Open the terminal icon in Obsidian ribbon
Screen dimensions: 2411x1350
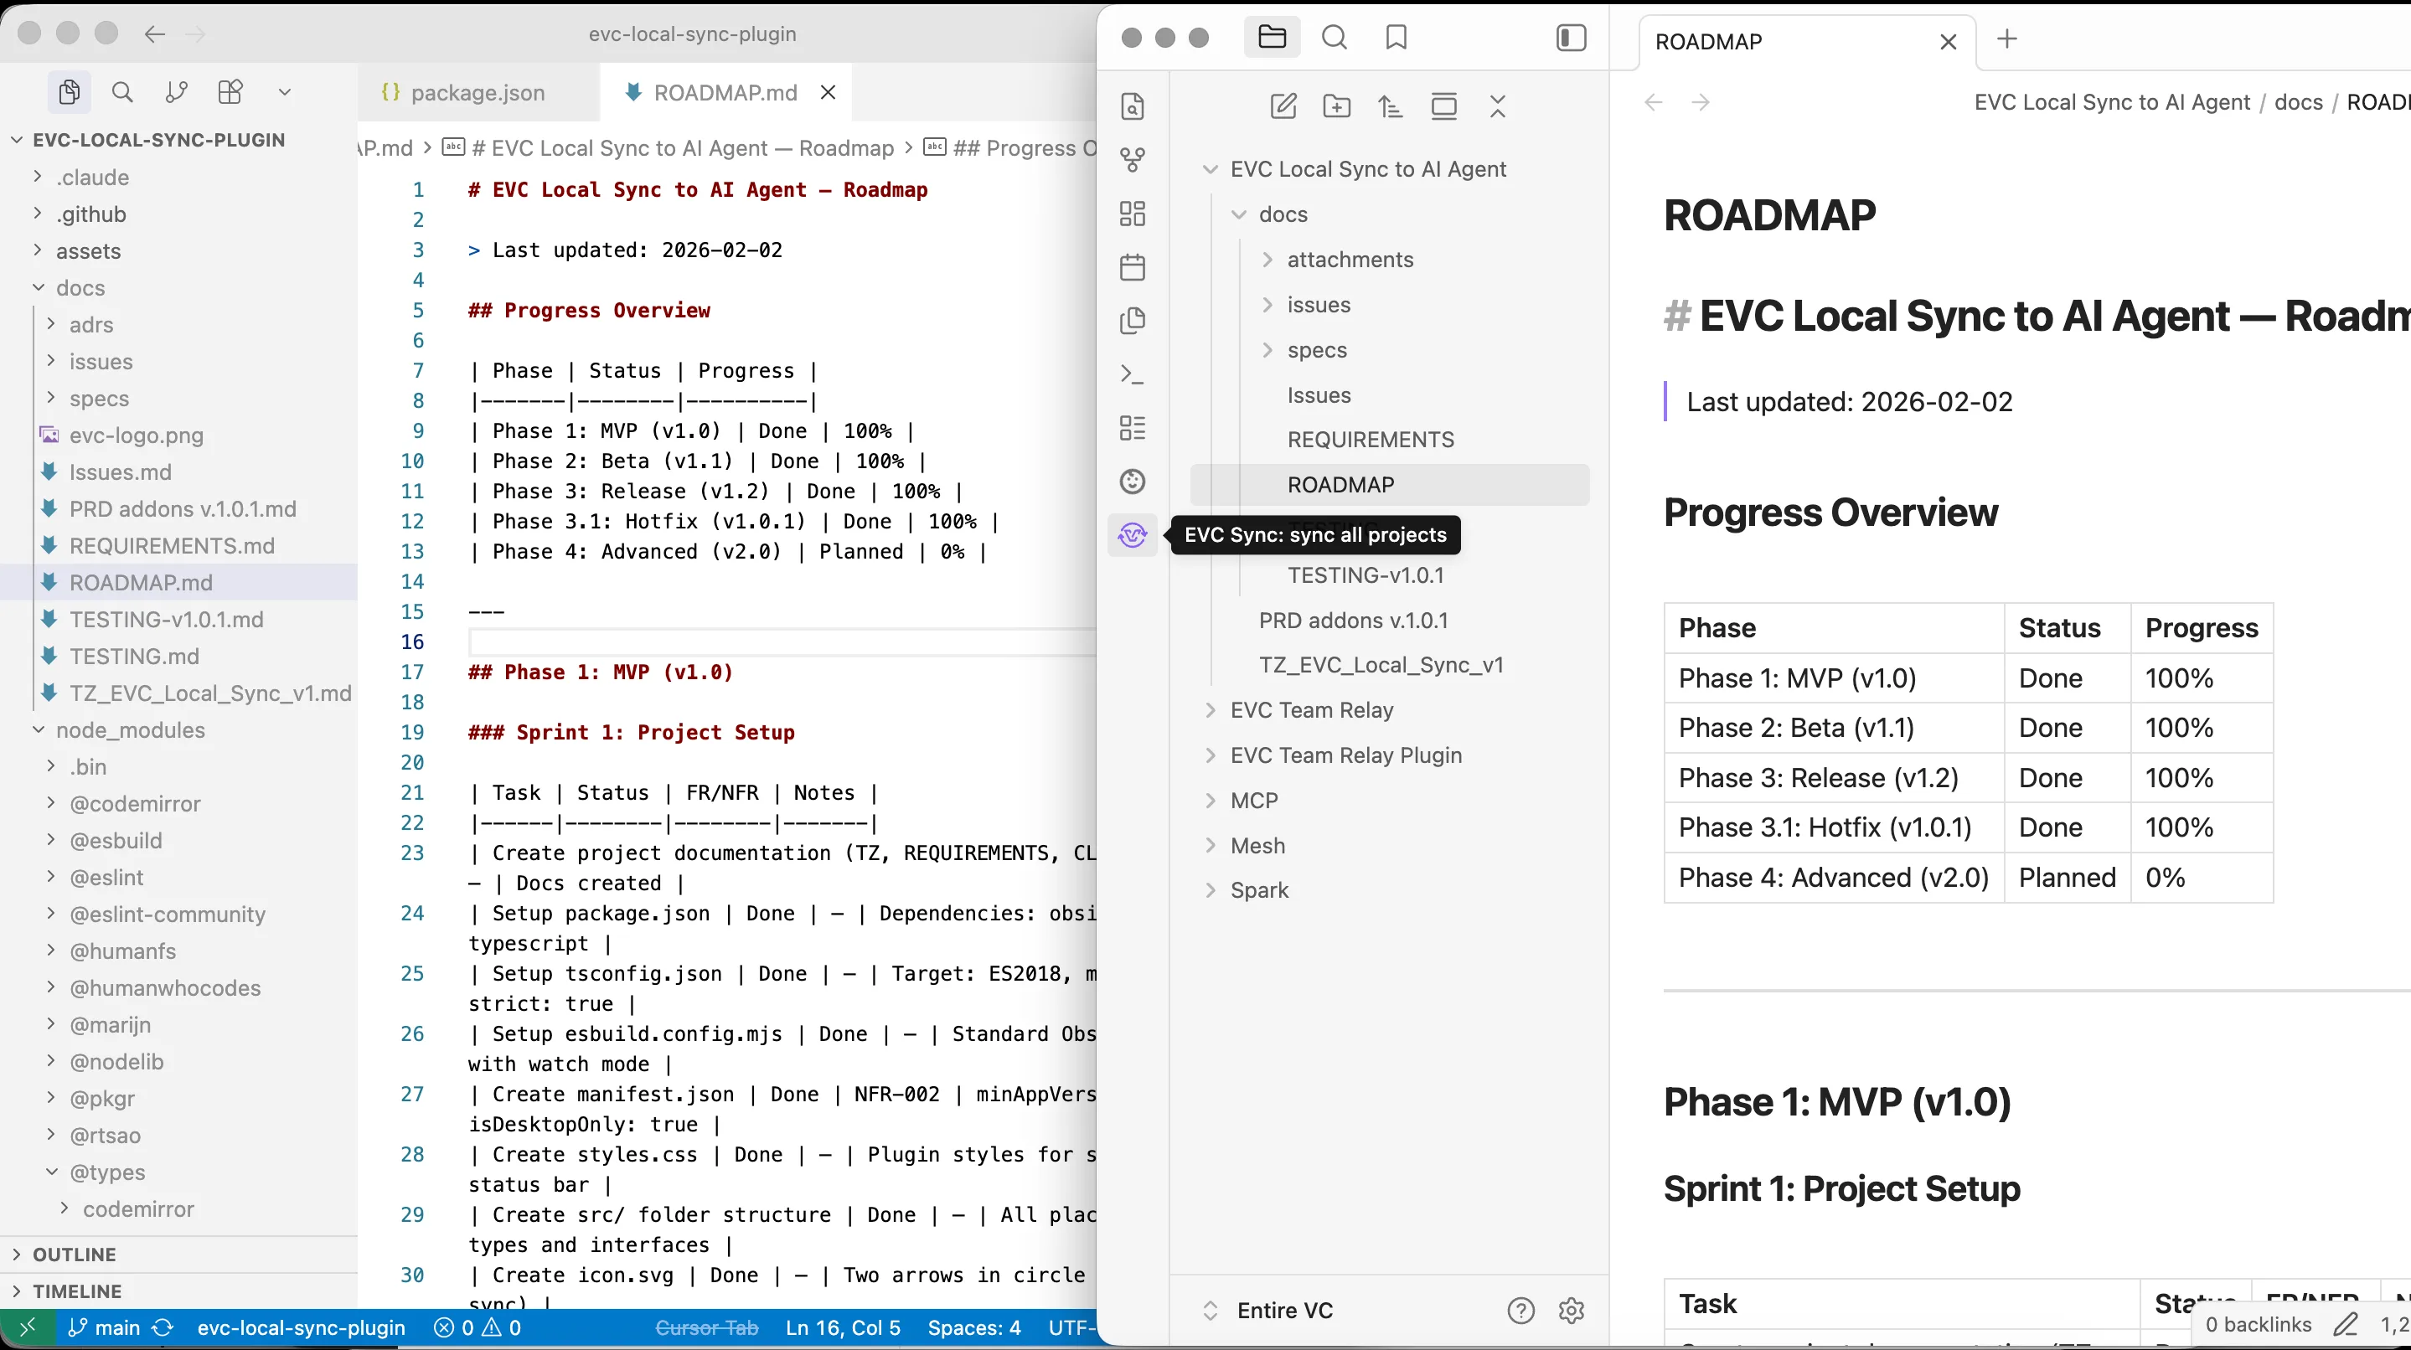click(x=1133, y=374)
